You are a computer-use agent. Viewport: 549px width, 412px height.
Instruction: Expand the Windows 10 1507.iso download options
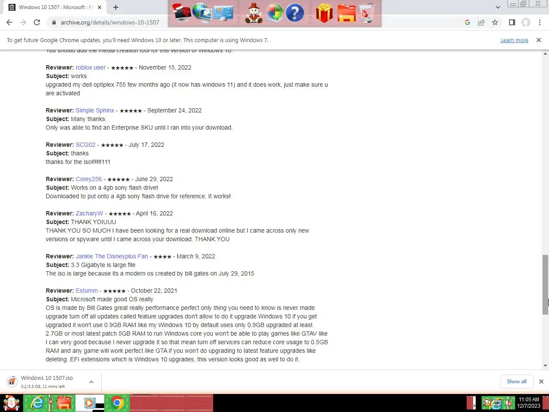point(91,382)
